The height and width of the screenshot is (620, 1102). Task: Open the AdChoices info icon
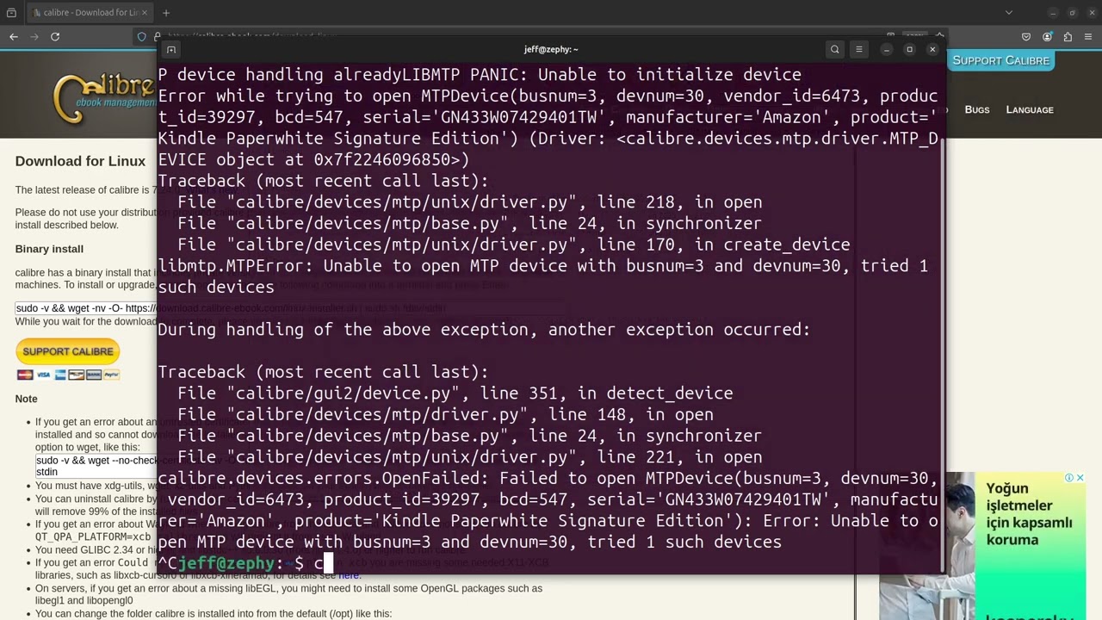coord(1068,478)
